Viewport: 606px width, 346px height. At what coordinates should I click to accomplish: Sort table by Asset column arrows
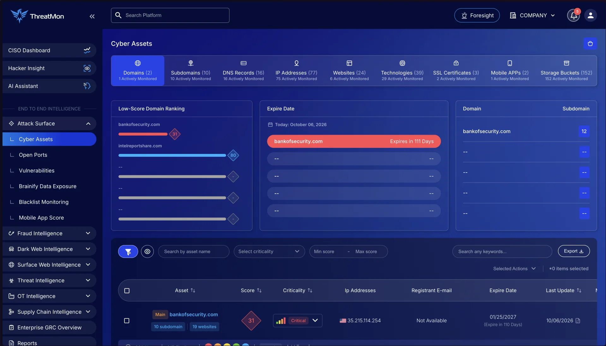[x=193, y=290]
